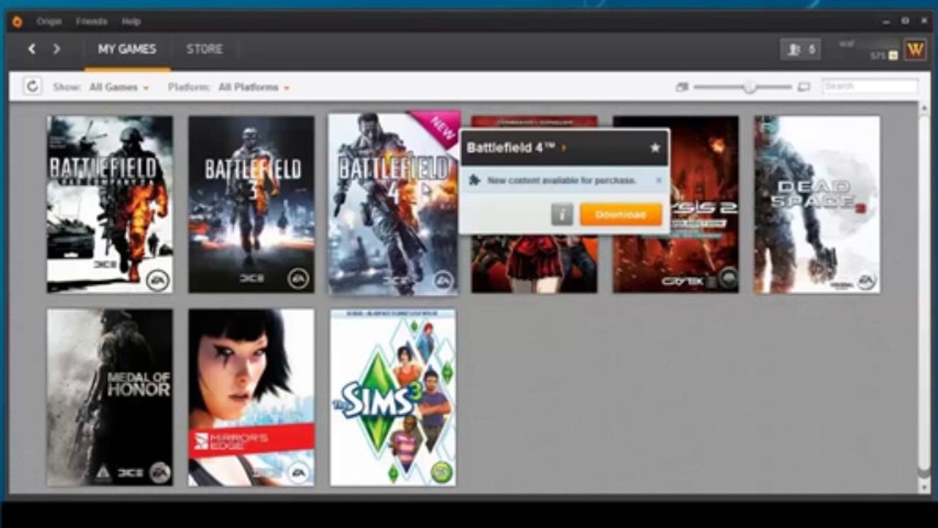Click the puzzle piece content icon
Viewport: 938px width, 528px height.
point(475,180)
